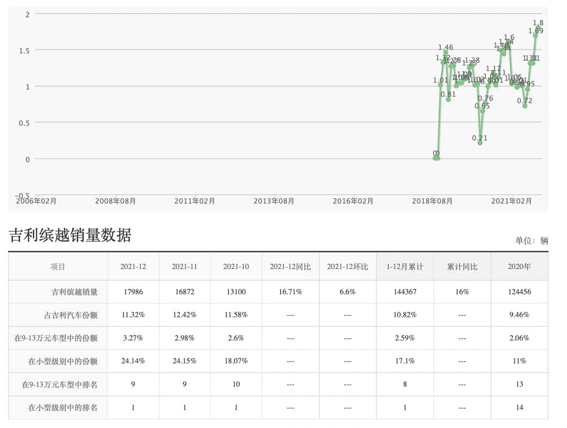567x428 pixels.
Task: Open the 2021-12 column header
Action: click(x=132, y=266)
